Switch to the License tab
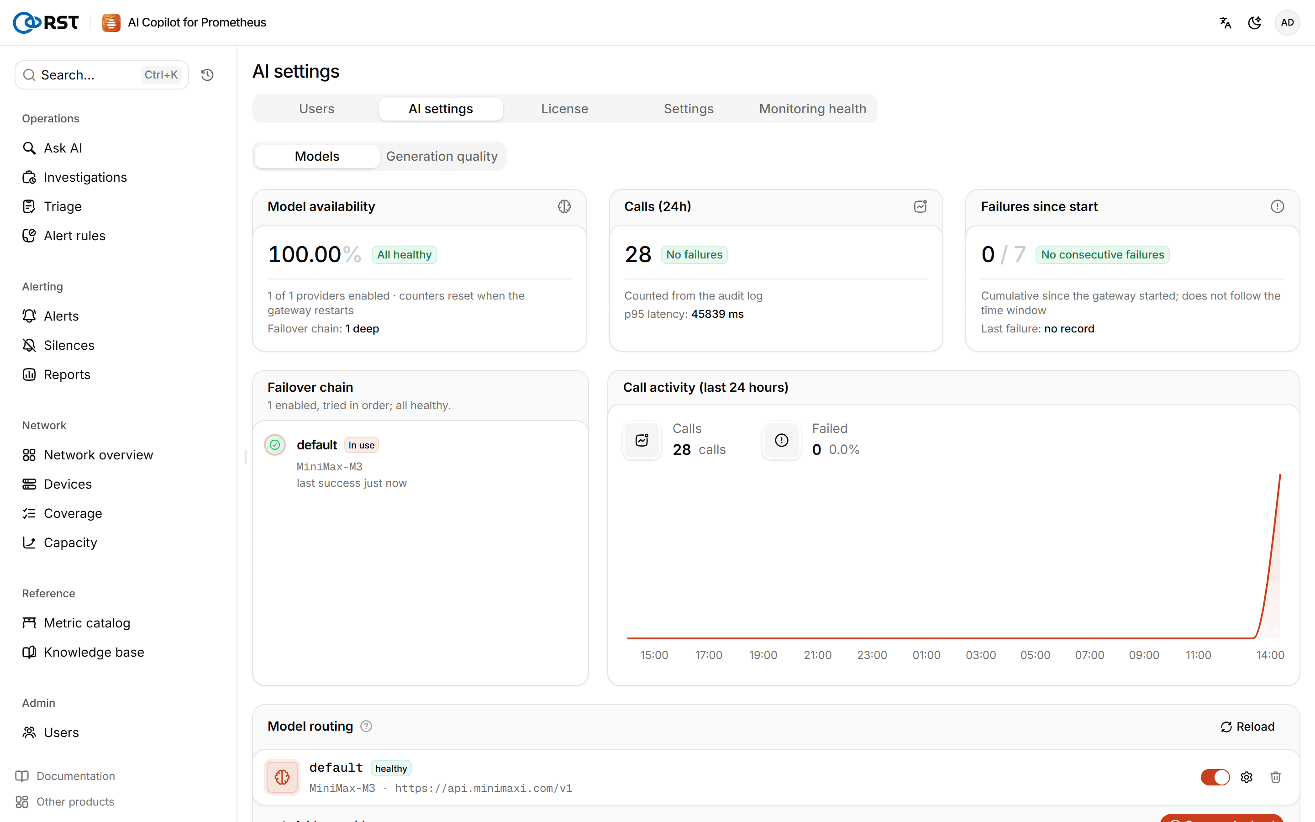This screenshot has height=822, width=1315. [564, 109]
